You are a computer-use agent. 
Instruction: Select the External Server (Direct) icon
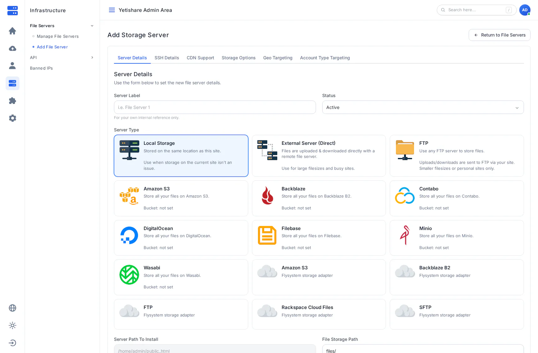coord(267,150)
